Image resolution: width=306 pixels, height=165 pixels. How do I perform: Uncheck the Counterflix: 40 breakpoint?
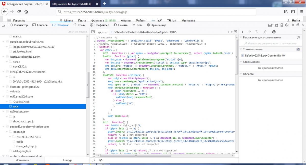(243, 55)
